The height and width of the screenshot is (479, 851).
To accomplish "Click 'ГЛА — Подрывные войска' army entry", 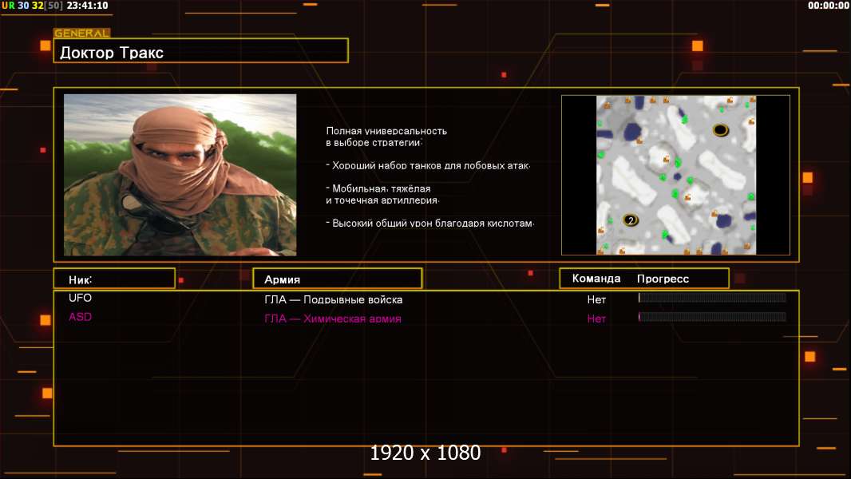I will click(x=333, y=299).
